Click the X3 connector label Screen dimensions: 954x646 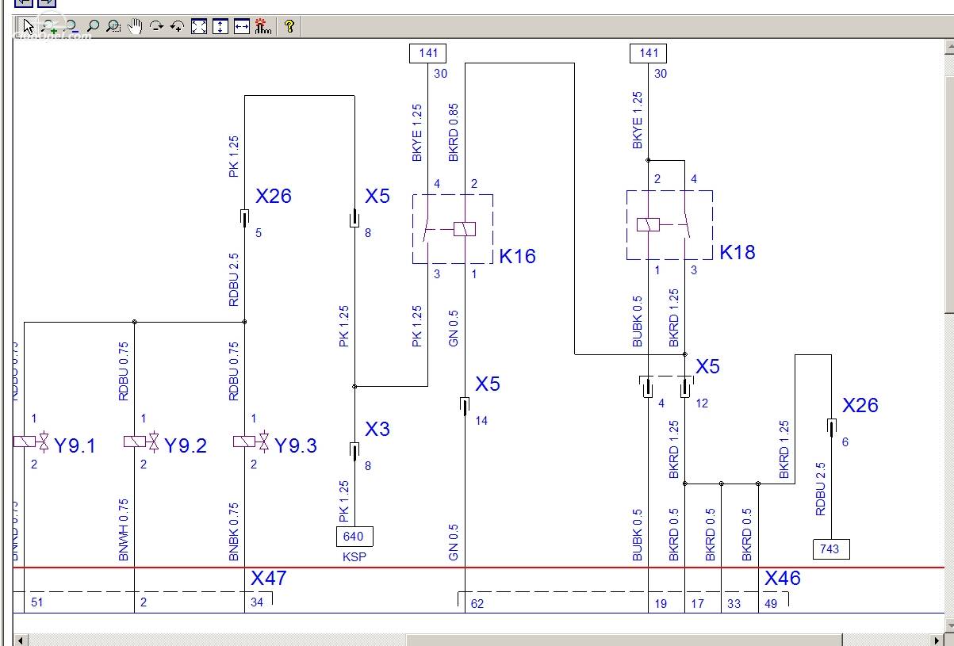pos(377,429)
